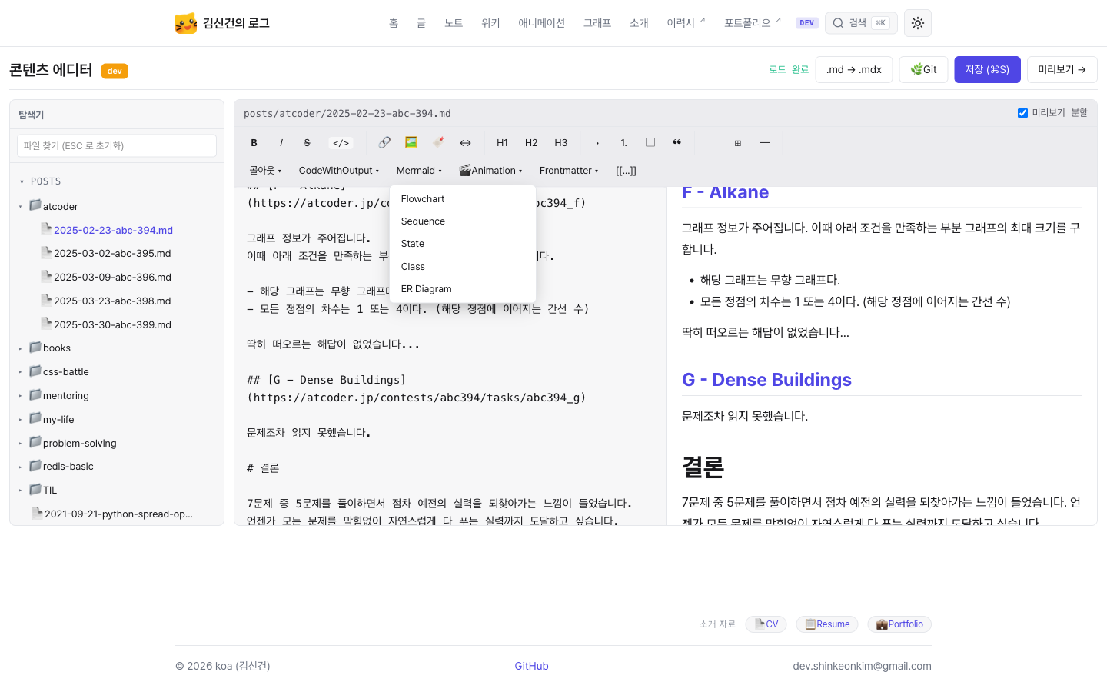
Task: Insert an H3 heading
Action: 561,143
